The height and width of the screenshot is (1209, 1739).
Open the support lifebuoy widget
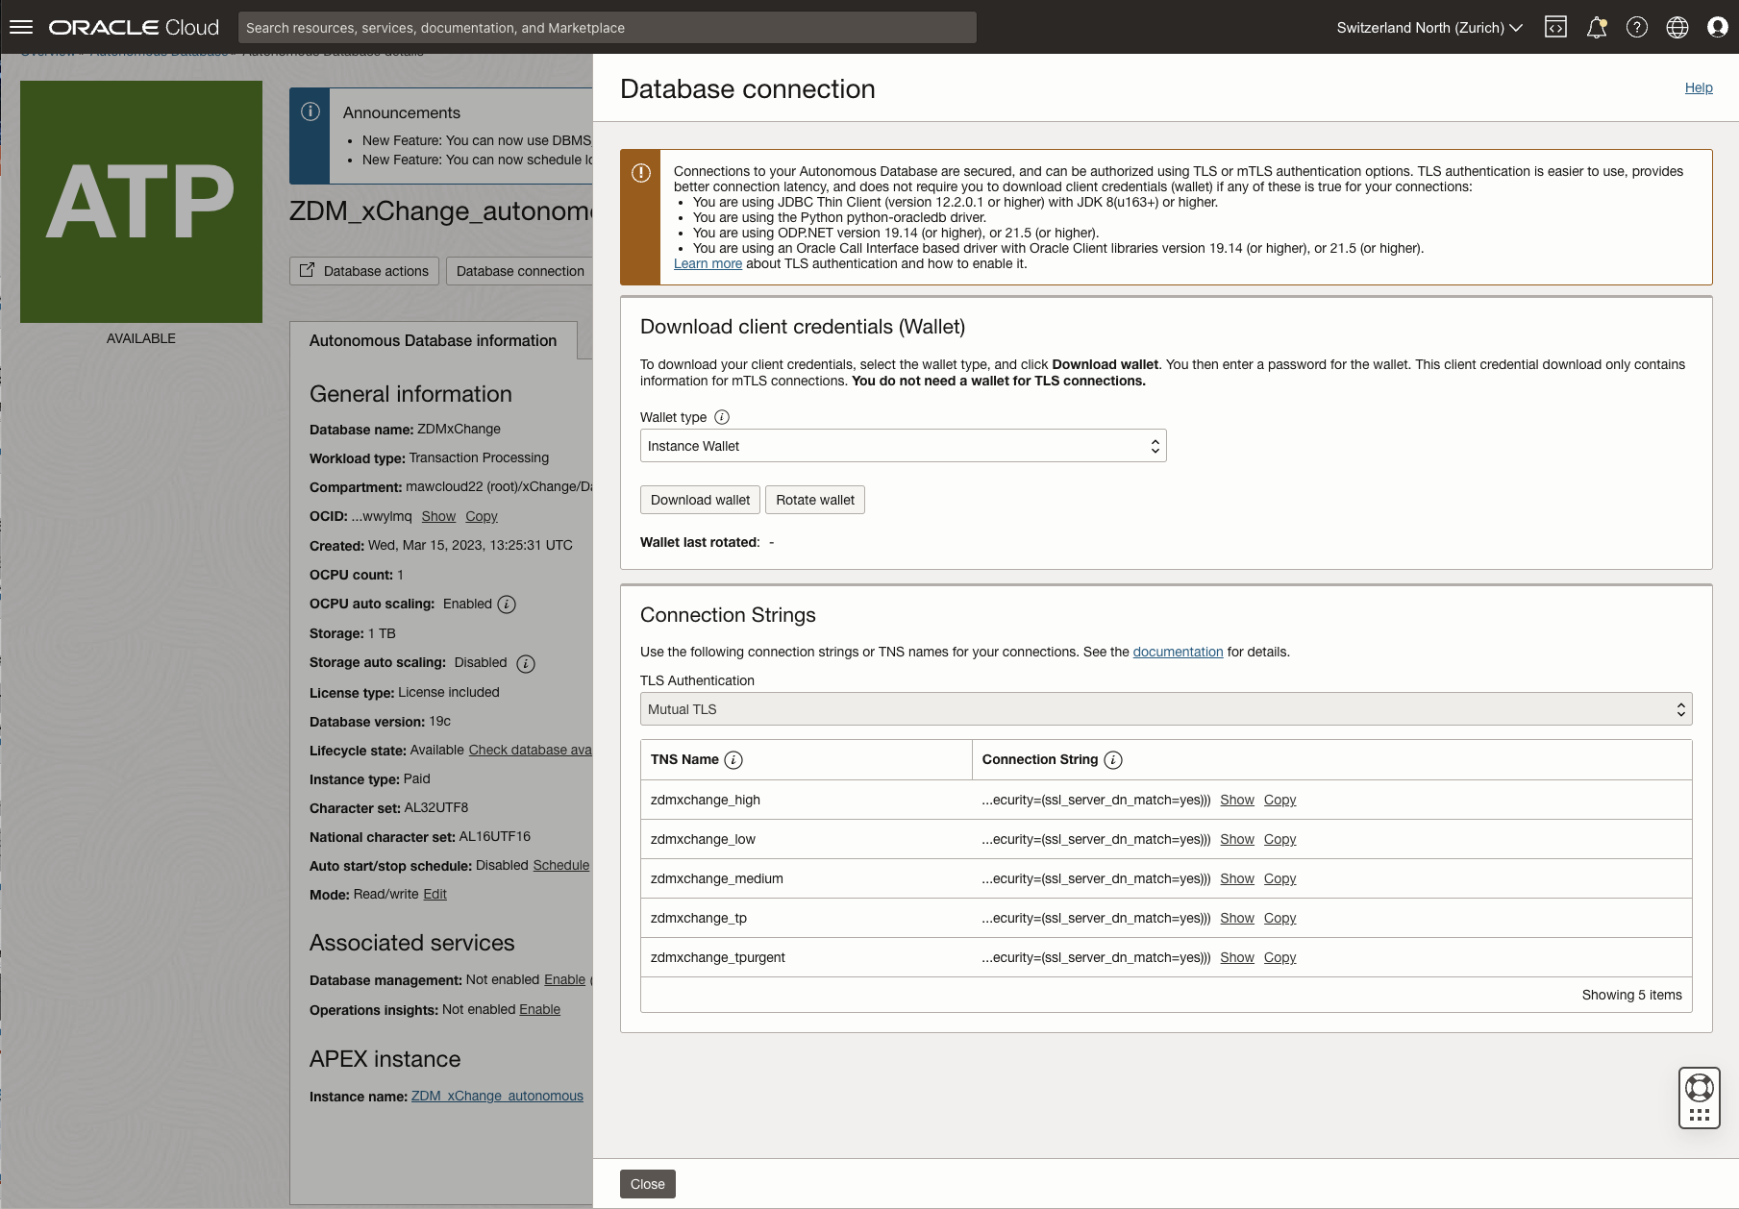[x=1699, y=1088]
